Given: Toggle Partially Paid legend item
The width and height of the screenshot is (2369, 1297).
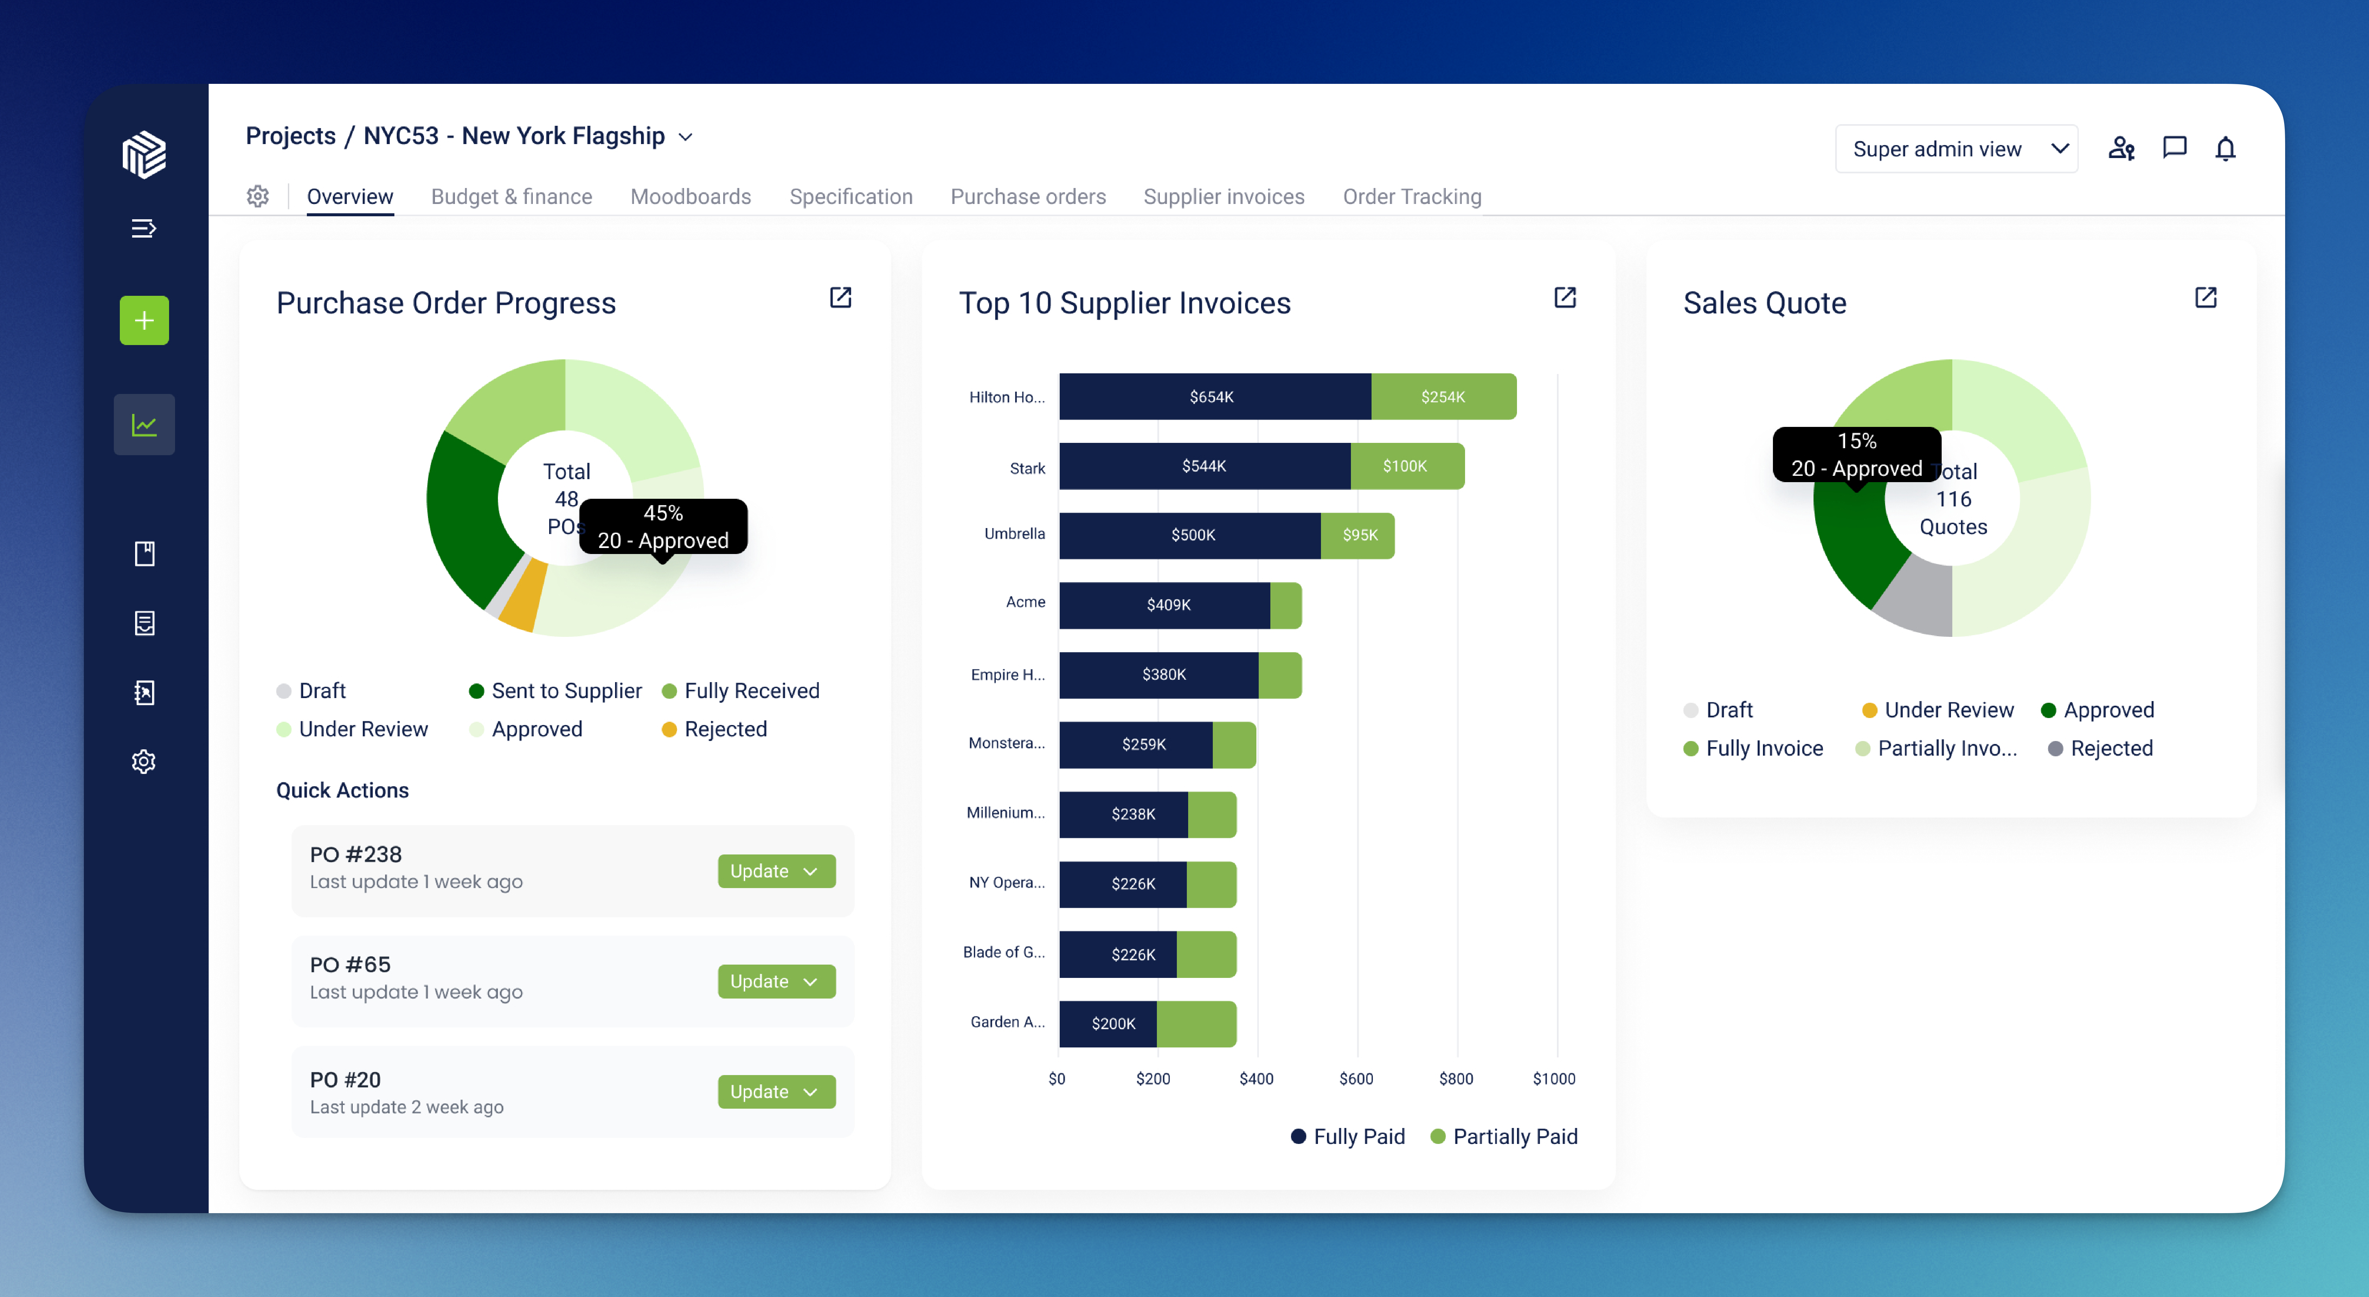Looking at the screenshot, I should 1505,1136.
